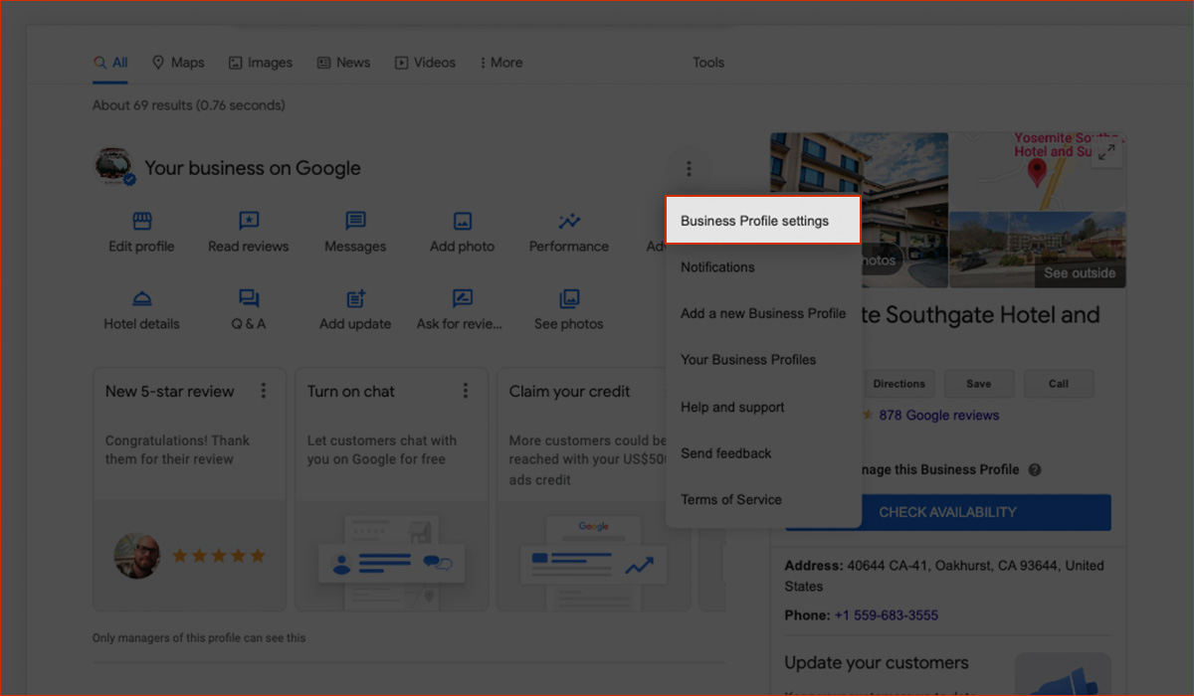This screenshot has width=1194, height=696.
Task: Expand the More search options
Action: point(501,63)
